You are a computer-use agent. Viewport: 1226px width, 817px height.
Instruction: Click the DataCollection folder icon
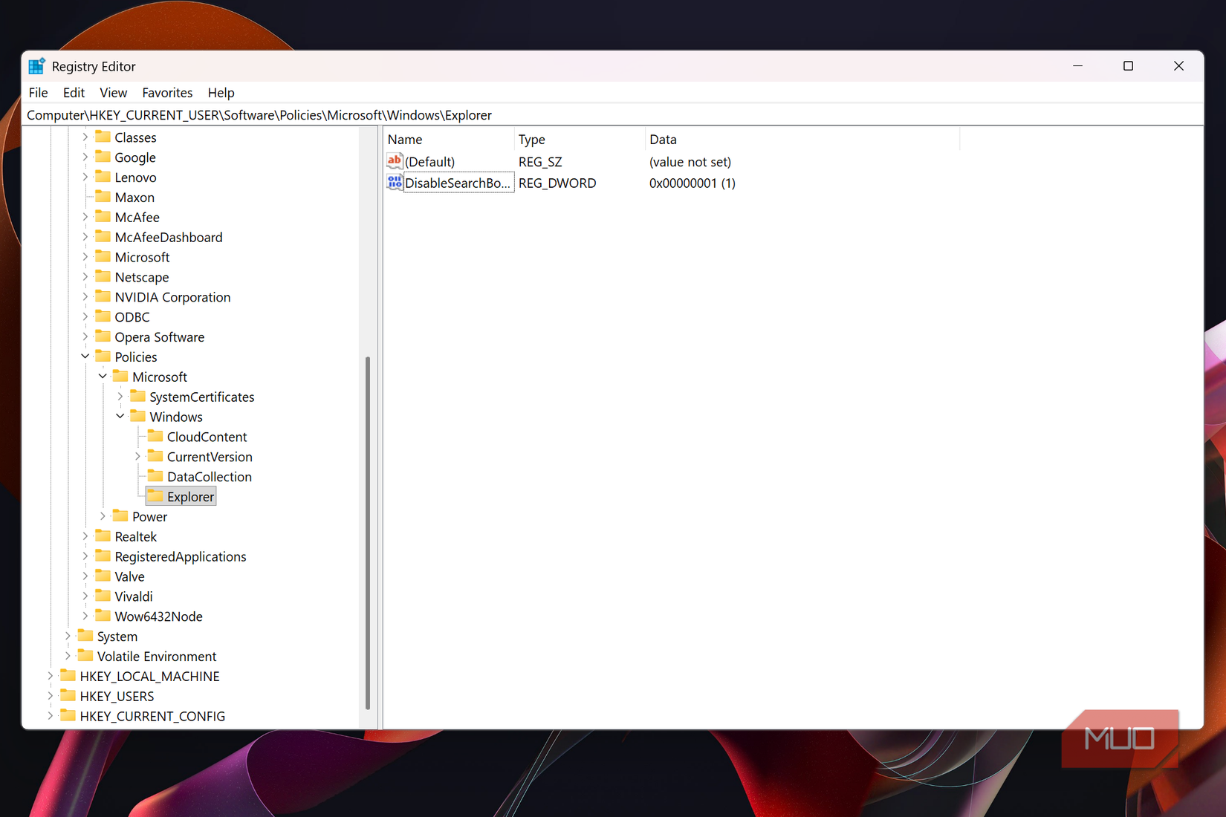click(155, 476)
